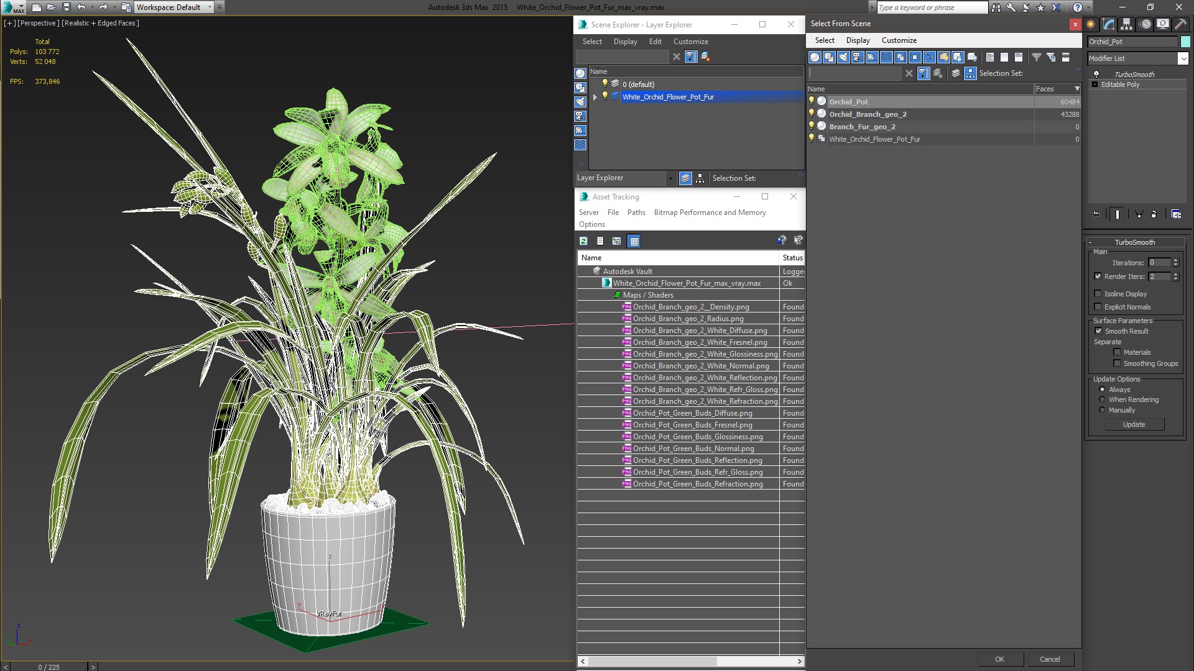Toggle Display Geometry filter in Select From Scene
Viewport: 1194px width, 671px height.
(815, 57)
